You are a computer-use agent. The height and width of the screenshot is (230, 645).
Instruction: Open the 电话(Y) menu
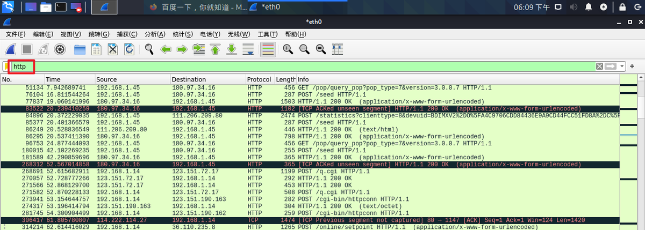(x=210, y=34)
